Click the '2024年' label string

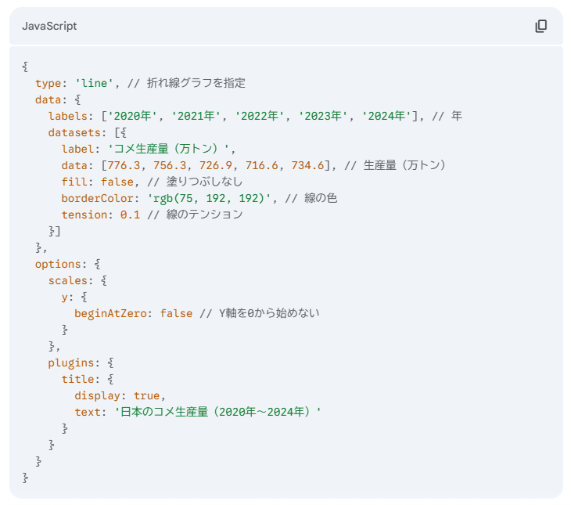tap(386, 116)
